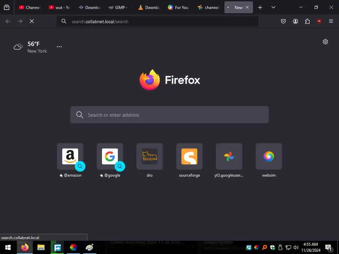Switch to the 'wut - Yo' YouTube tab

click(x=59, y=7)
